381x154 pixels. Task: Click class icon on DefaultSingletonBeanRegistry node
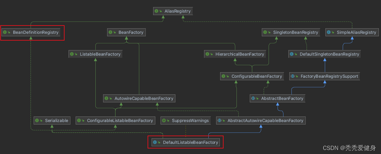coord(292,54)
